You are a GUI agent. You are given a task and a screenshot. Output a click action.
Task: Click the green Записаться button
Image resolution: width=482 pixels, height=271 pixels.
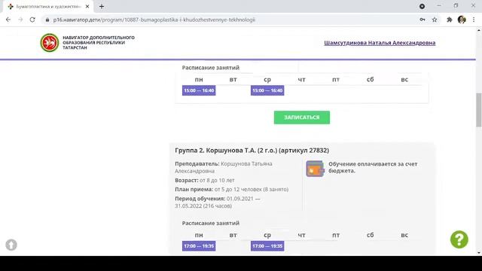coord(302,117)
